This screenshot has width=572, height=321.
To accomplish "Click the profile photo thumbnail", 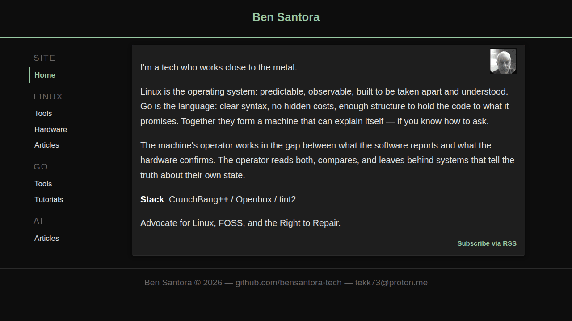I will click(503, 61).
